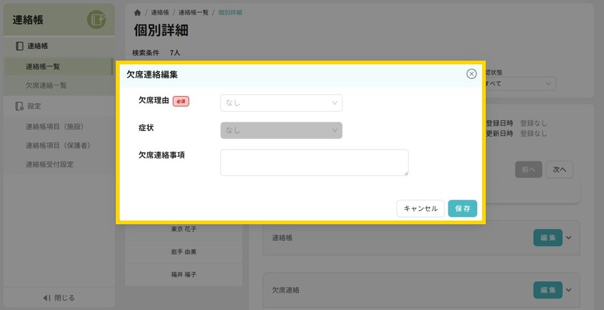The height and width of the screenshot is (310, 604).
Task: Click the 次へ navigation button
Action: point(559,170)
